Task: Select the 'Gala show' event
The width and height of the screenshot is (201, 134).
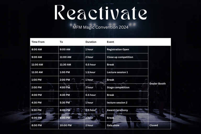Action: coord(127,125)
